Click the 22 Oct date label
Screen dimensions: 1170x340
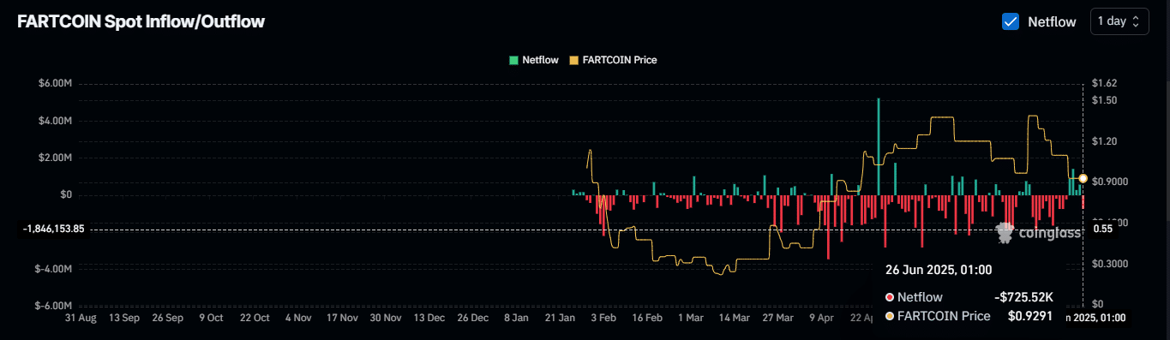pos(255,318)
